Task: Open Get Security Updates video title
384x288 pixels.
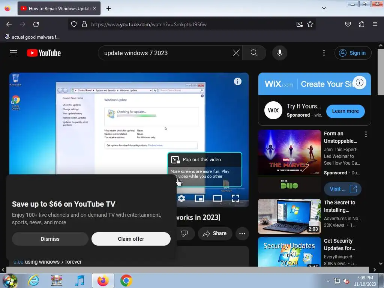Action: click(x=339, y=244)
